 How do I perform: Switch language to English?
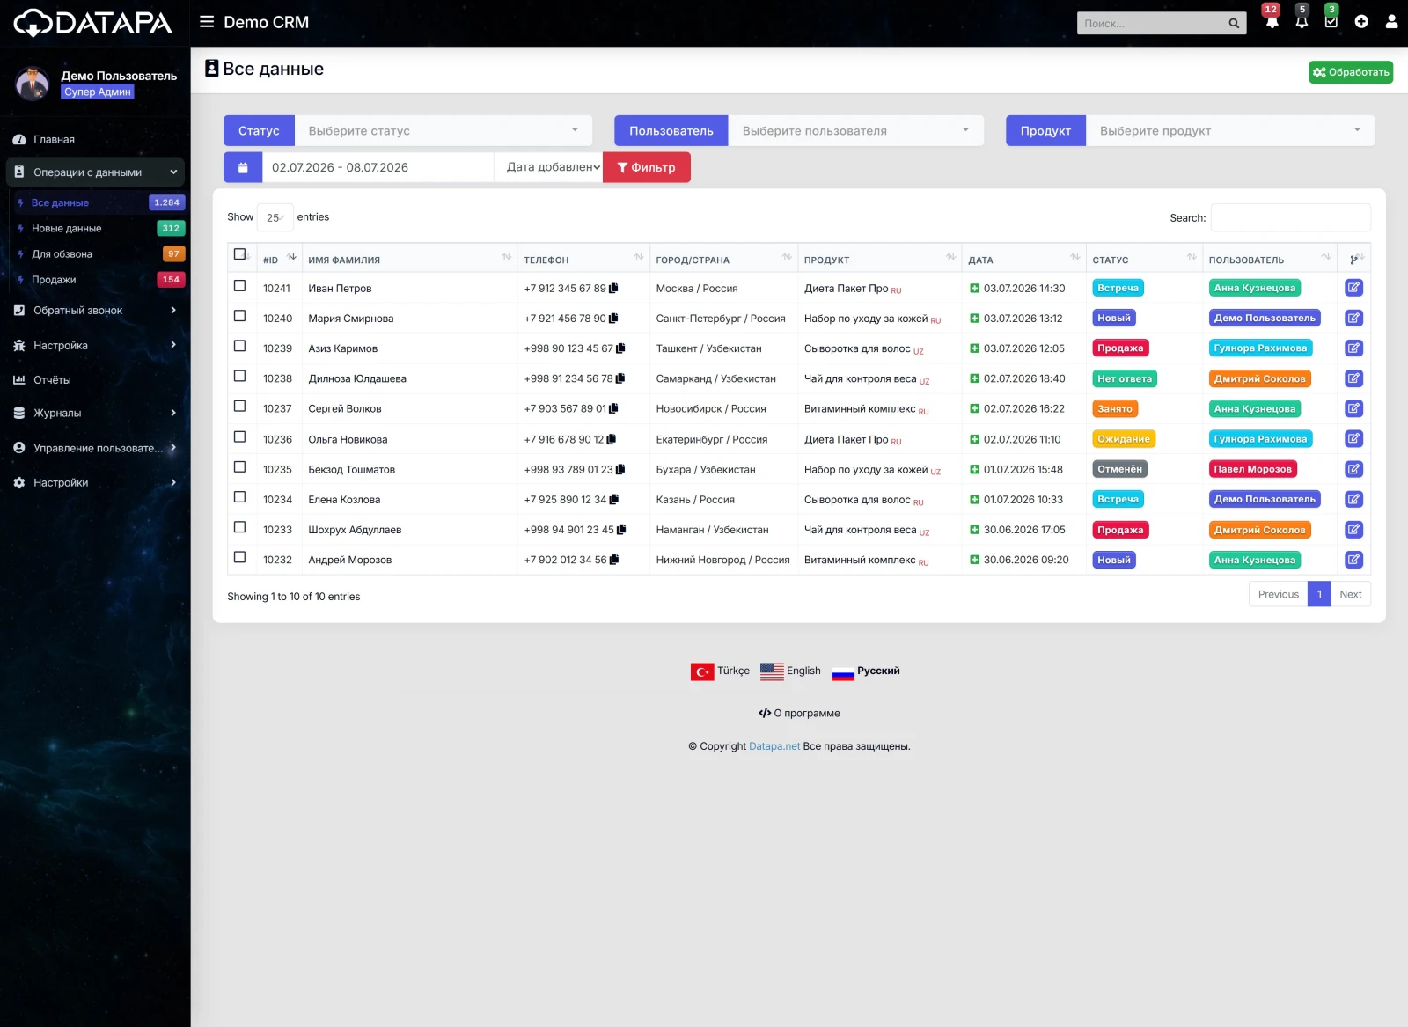point(790,671)
